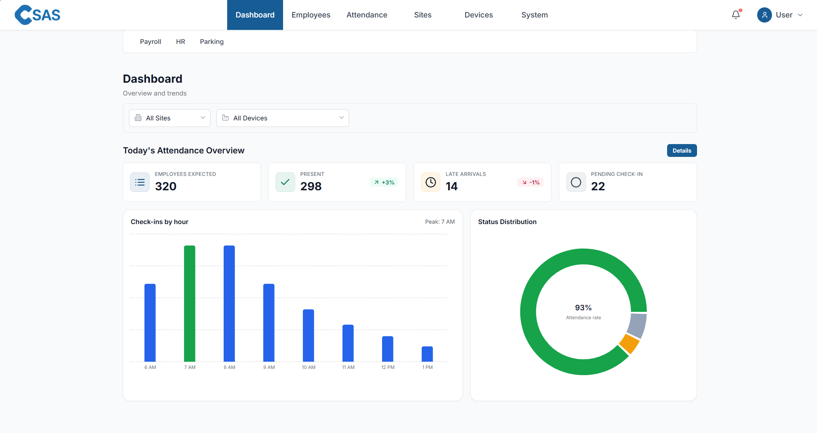
Task: Click the Employees Expected list icon
Action: point(140,182)
